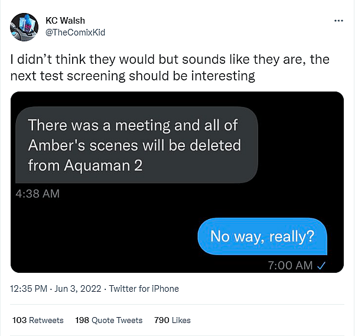The image size is (355, 336).
Task: View the 103 Retweets list
Action: coord(38,320)
